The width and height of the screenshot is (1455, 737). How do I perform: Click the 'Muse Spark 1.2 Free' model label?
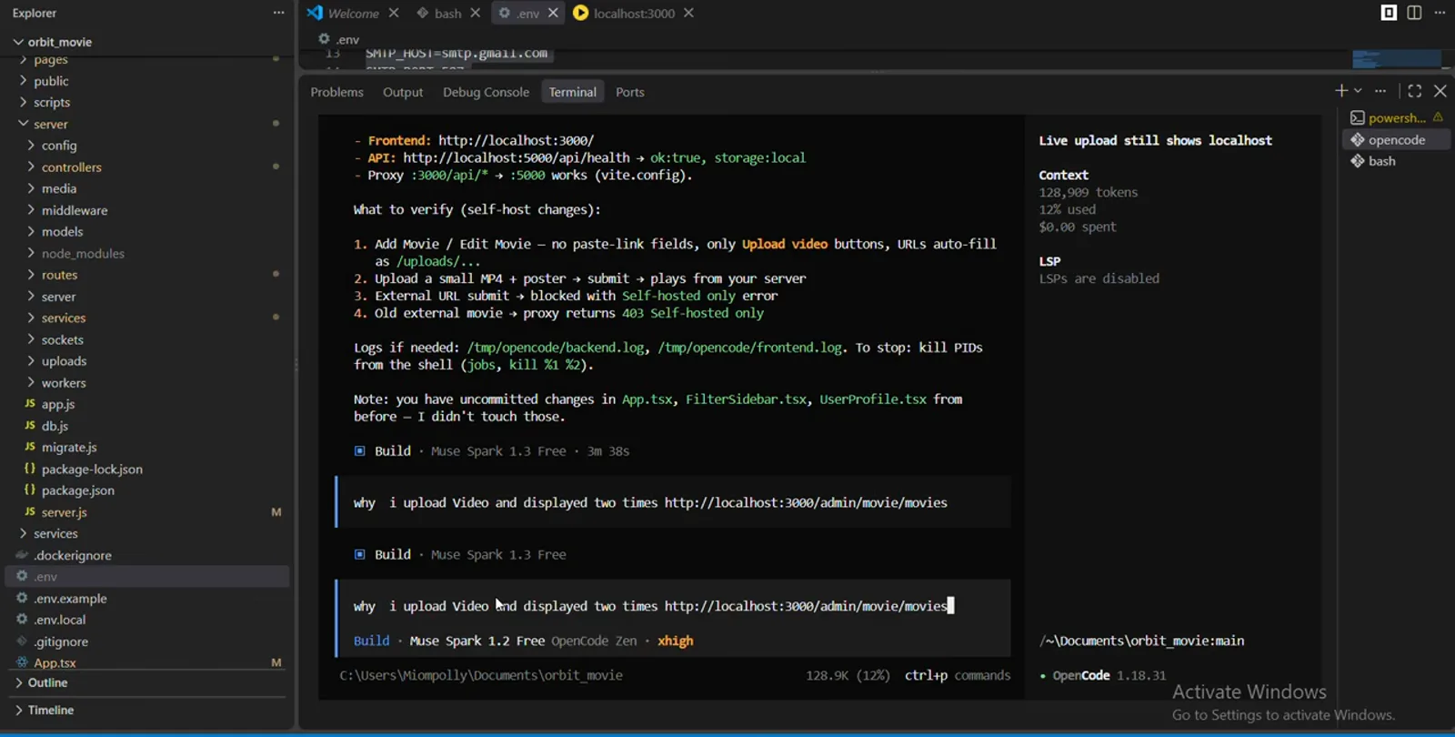[477, 641]
